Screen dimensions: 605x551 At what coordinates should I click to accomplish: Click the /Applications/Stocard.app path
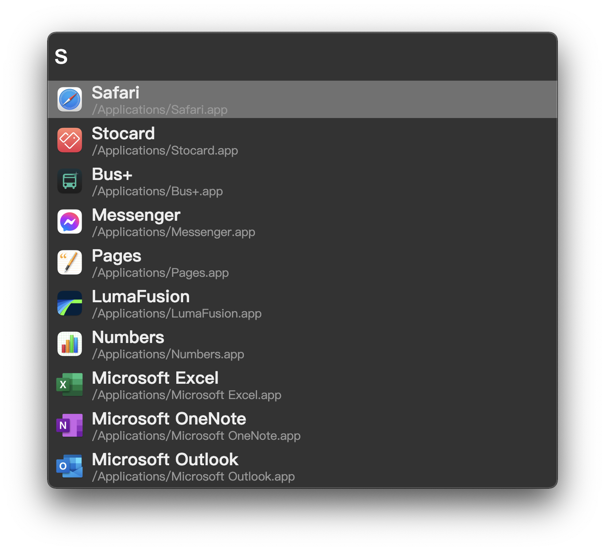coord(165,151)
